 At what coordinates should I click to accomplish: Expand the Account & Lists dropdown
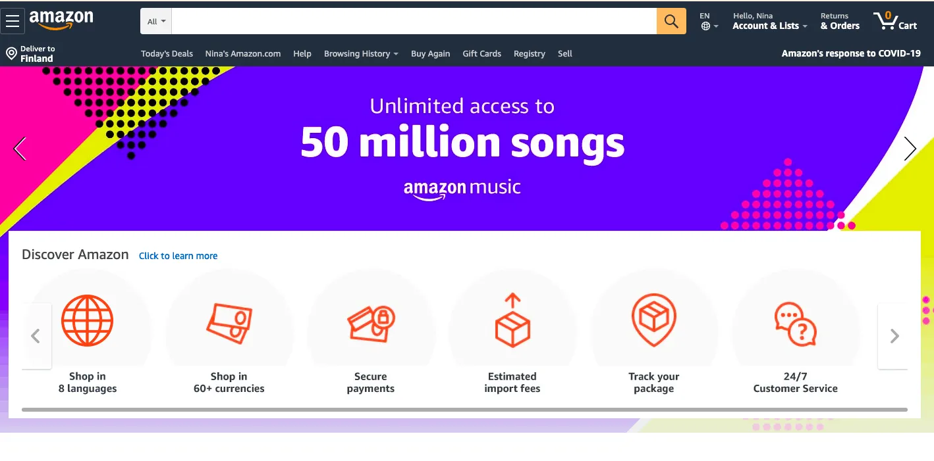769,21
